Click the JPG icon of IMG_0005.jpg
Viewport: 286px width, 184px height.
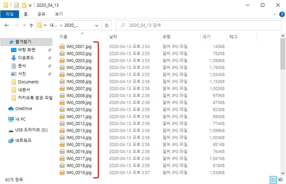point(62,75)
